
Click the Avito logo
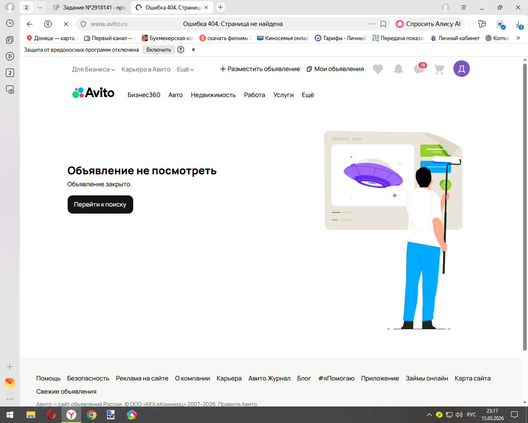tap(93, 93)
